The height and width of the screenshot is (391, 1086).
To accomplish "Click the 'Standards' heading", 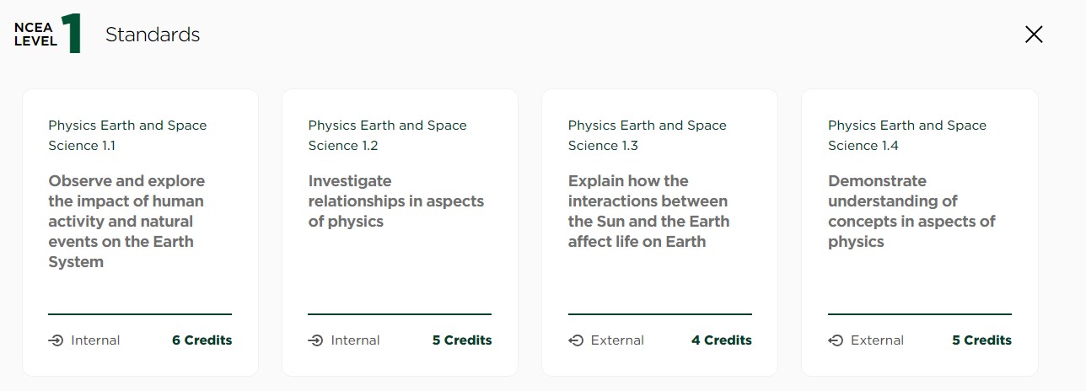I will click(153, 35).
